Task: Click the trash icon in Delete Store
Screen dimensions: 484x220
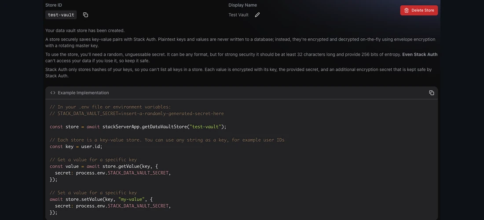Action: click(407, 10)
